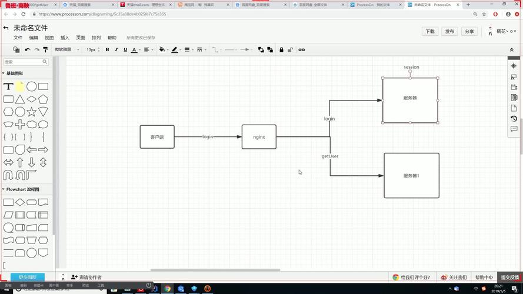This screenshot has width=523, height=294.
Task: Click the 提交反馈 button
Action: tap(509, 277)
